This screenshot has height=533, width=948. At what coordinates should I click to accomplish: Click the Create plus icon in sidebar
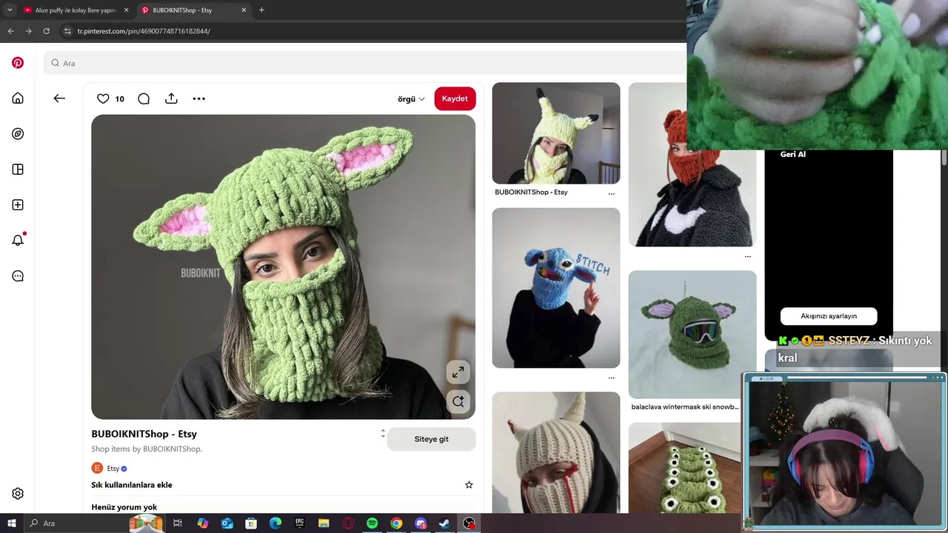(x=18, y=205)
